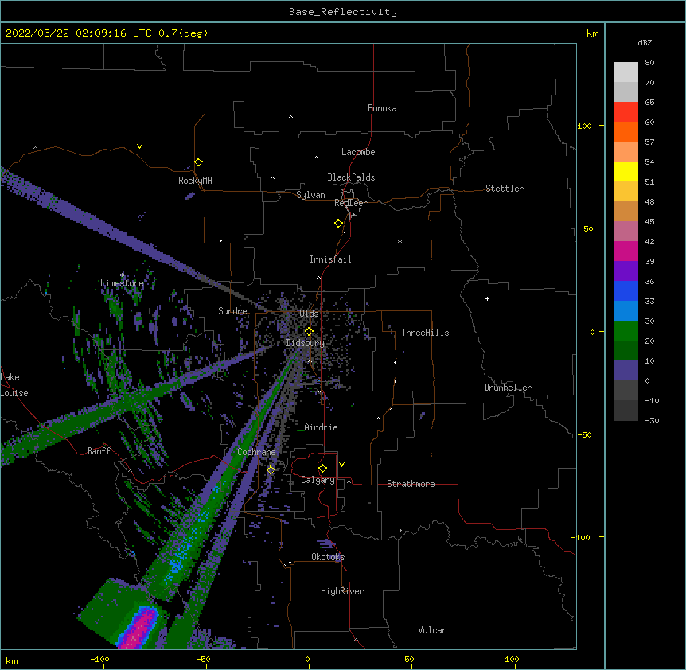Select the slate purple 0–10 dBZ swatch

point(626,371)
